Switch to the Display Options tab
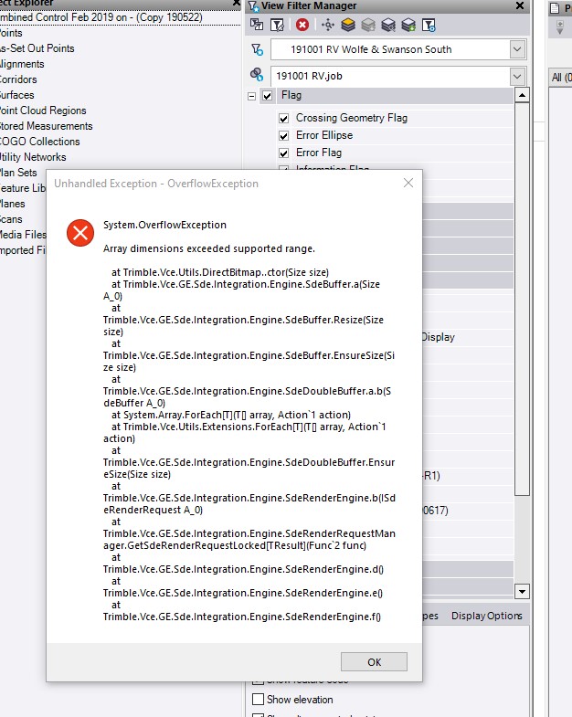The image size is (572, 717). tap(486, 616)
